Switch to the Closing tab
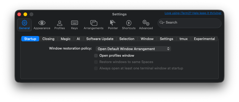Image resolution: width=239 pixels, height=102 pixels. click(48, 39)
